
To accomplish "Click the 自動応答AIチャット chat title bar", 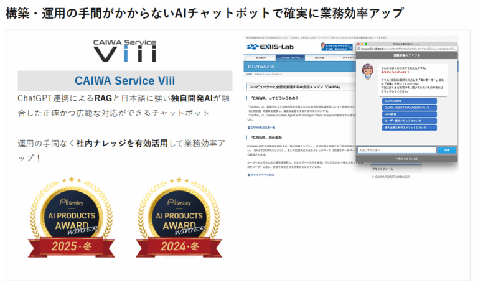I will (406, 55).
